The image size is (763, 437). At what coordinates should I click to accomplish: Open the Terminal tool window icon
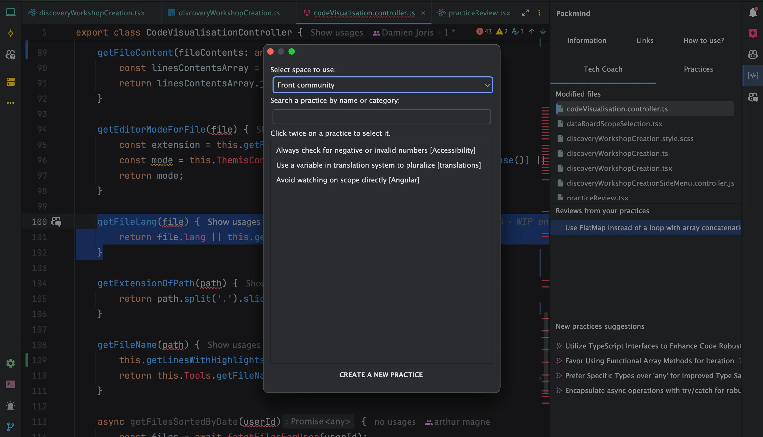(x=11, y=384)
